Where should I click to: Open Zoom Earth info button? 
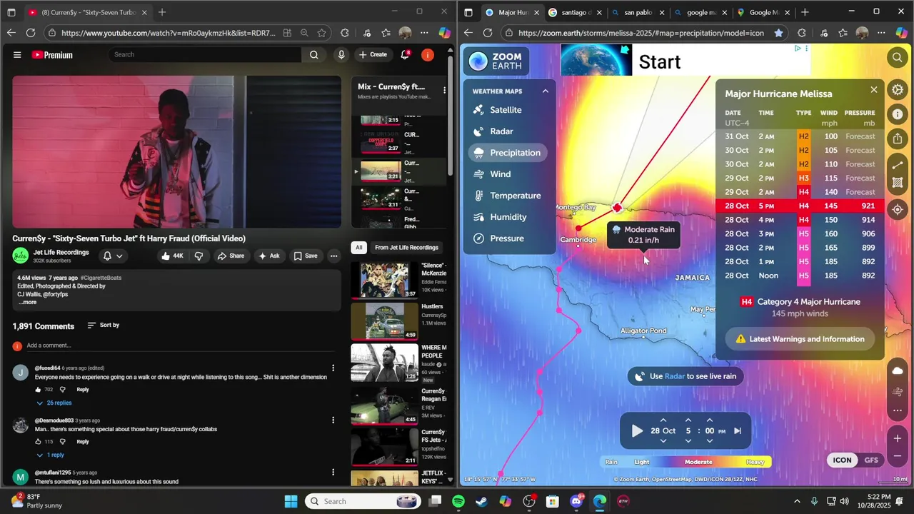[898, 114]
